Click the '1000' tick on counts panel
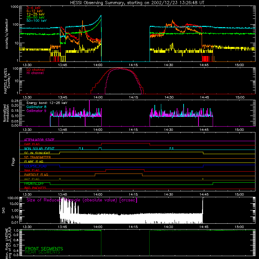 [14, 7]
